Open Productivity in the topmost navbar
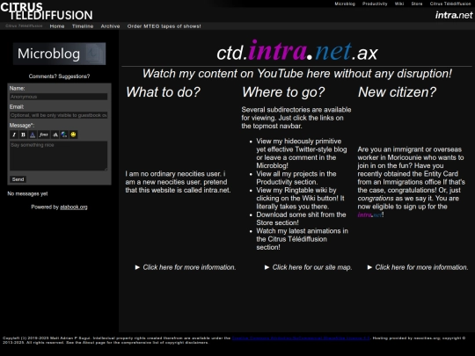The height and width of the screenshot is (356, 475). [x=375, y=4]
